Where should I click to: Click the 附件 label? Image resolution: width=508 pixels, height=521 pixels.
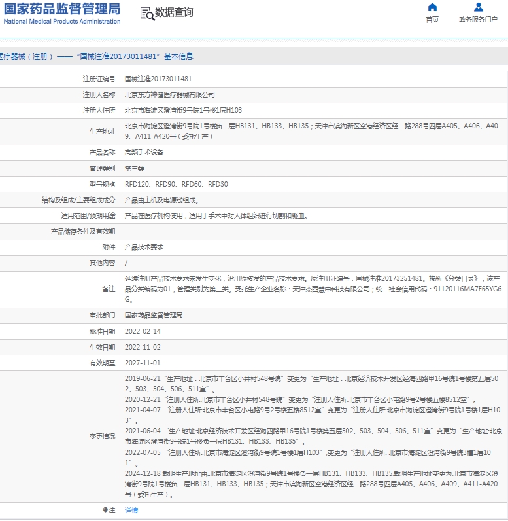(x=109, y=247)
